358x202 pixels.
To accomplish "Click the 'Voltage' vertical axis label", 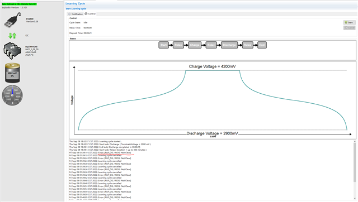I will click(x=72, y=100).
